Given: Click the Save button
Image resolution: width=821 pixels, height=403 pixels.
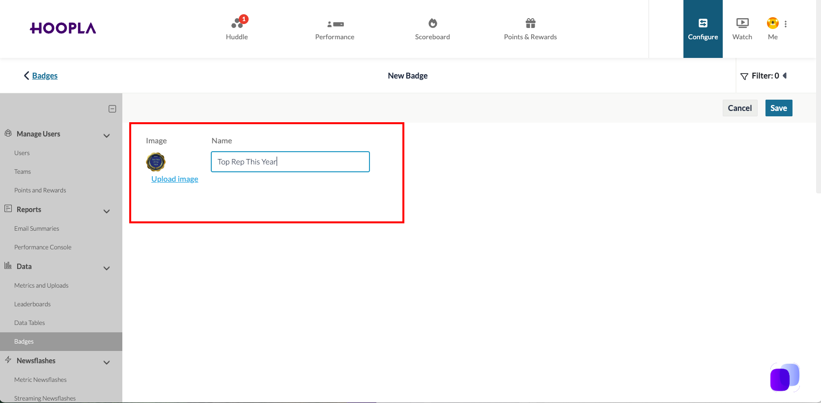Looking at the screenshot, I should (779, 108).
